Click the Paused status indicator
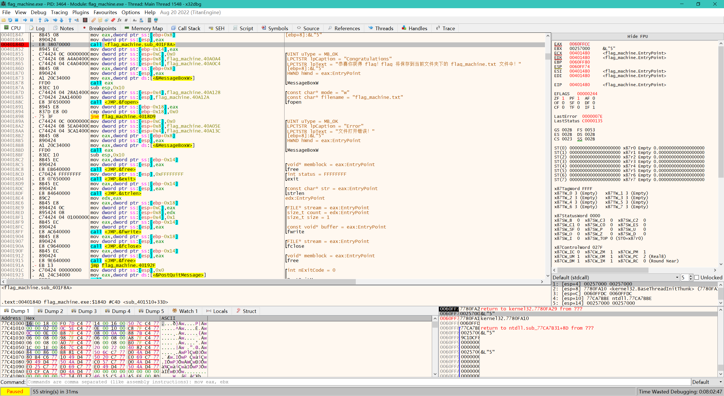This screenshot has height=396, width=724. [x=15, y=391]
